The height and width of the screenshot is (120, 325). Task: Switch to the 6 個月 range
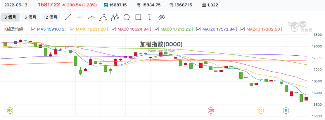click(x=30, y=17)
